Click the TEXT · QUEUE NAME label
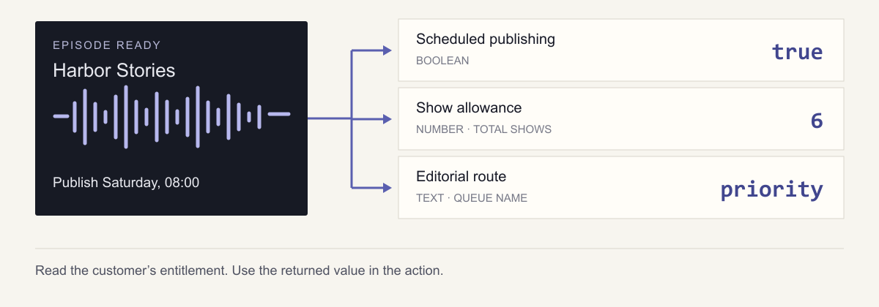The height and width of the screenshot is (307, 879). (472, 198)
